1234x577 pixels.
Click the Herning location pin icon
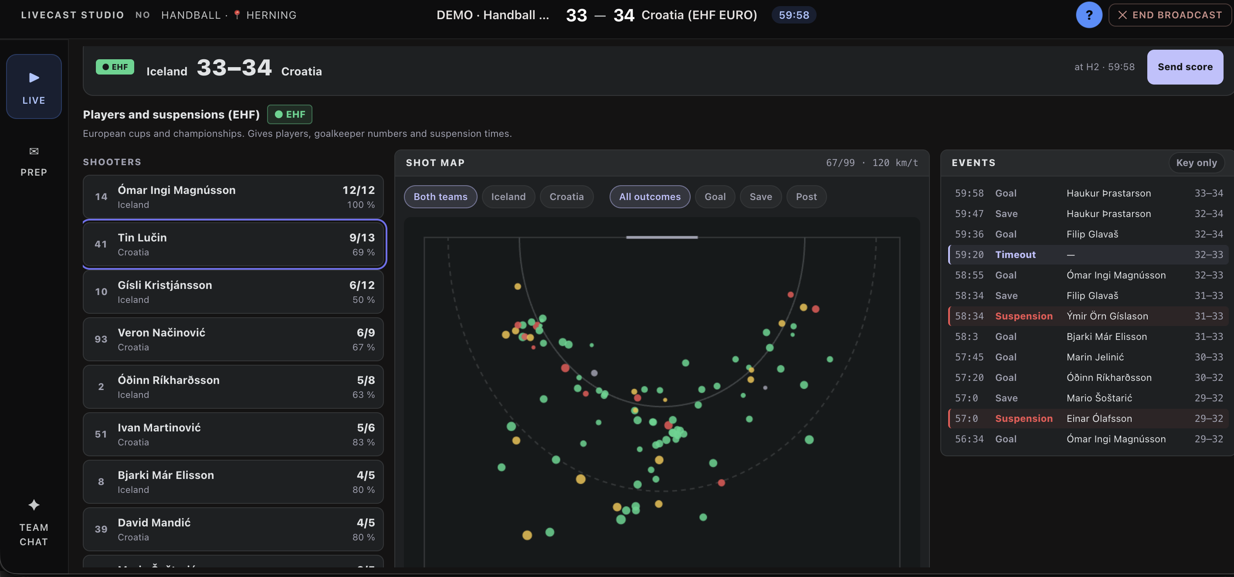pyautogui.click(x=237, y=15)
